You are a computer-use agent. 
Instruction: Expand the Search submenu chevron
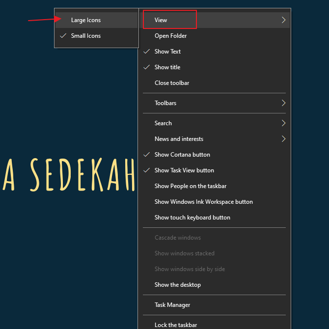[283, 123]
